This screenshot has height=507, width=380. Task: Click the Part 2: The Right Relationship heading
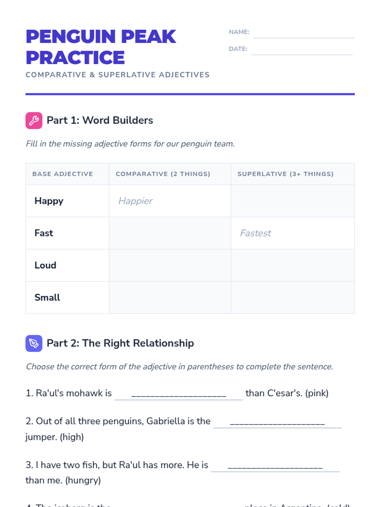click(120, 343)
